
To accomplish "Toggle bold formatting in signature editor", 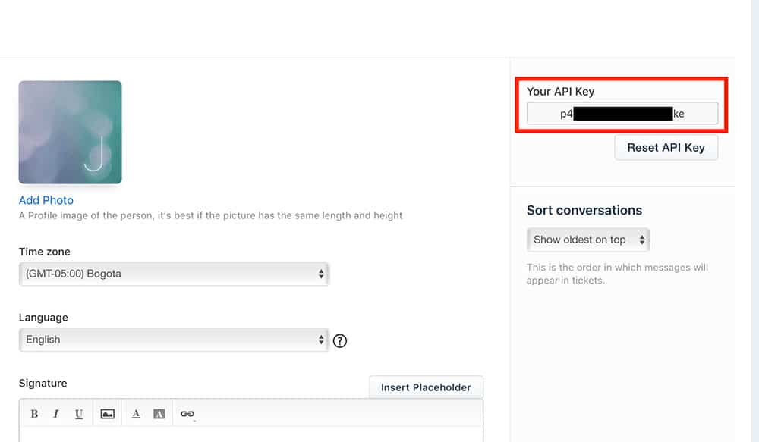I will [x=34, y=414].
